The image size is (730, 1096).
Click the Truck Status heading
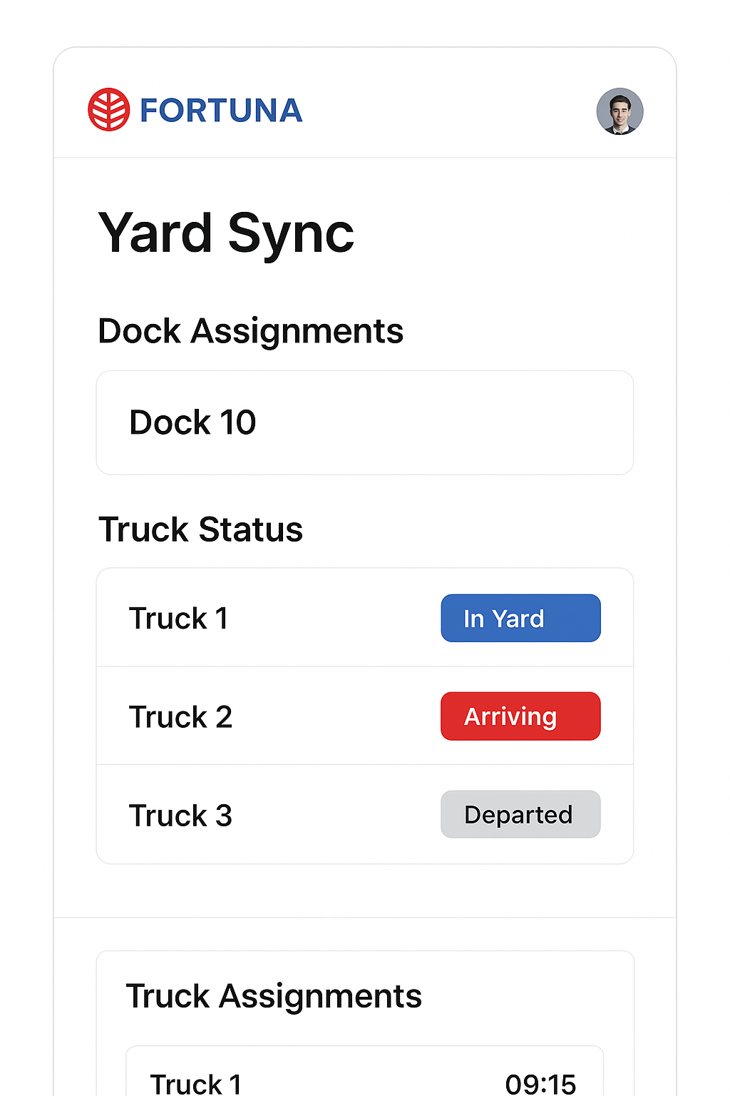pos(200,529)
